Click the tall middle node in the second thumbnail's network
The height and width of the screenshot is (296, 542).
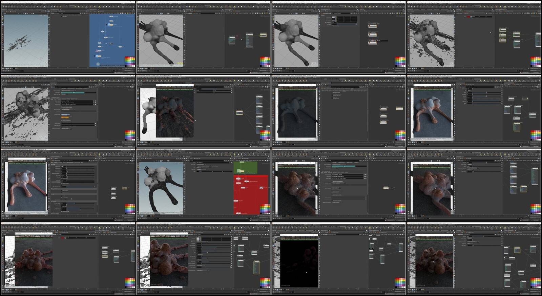249,40
